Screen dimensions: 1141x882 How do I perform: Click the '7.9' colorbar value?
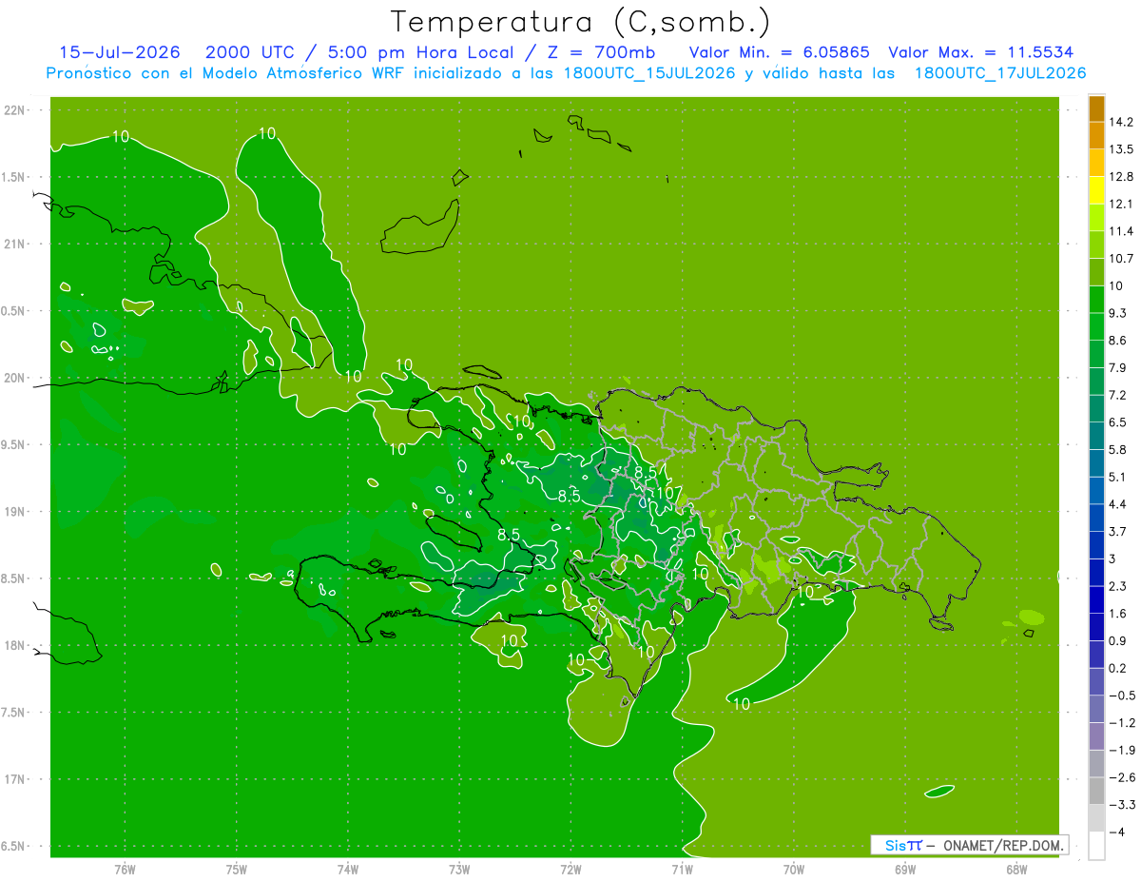[x=1119, y=368]
